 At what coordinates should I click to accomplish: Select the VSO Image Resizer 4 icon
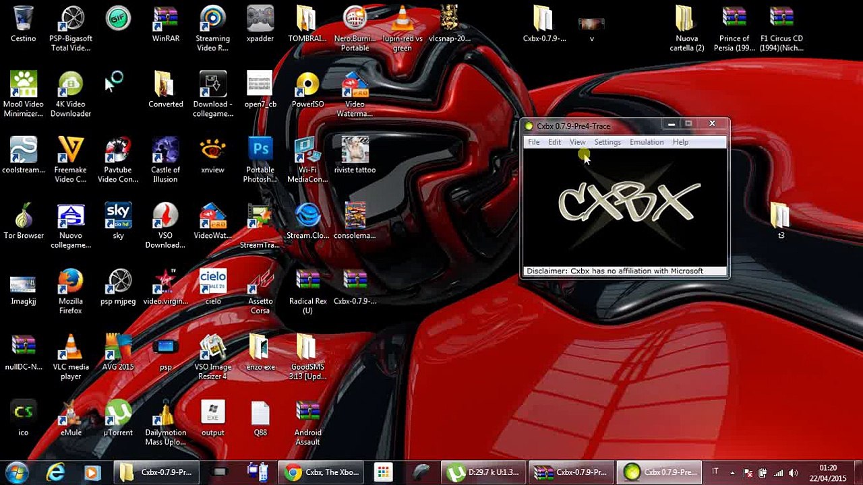pos(213,358)
